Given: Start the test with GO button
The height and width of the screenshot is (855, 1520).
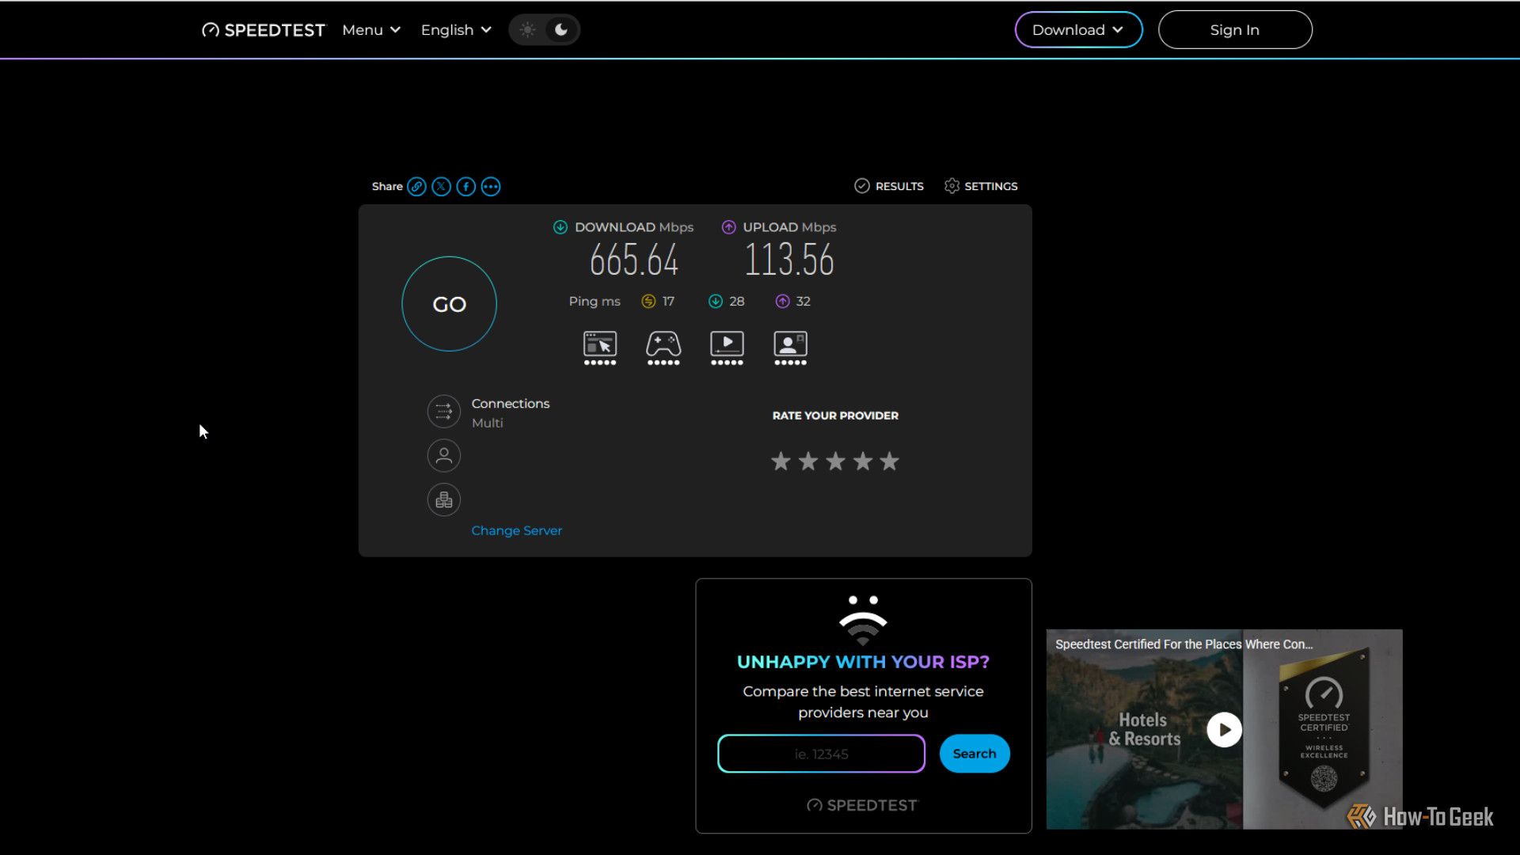Looking at the screenshot, I should click(x=449, y=304).
